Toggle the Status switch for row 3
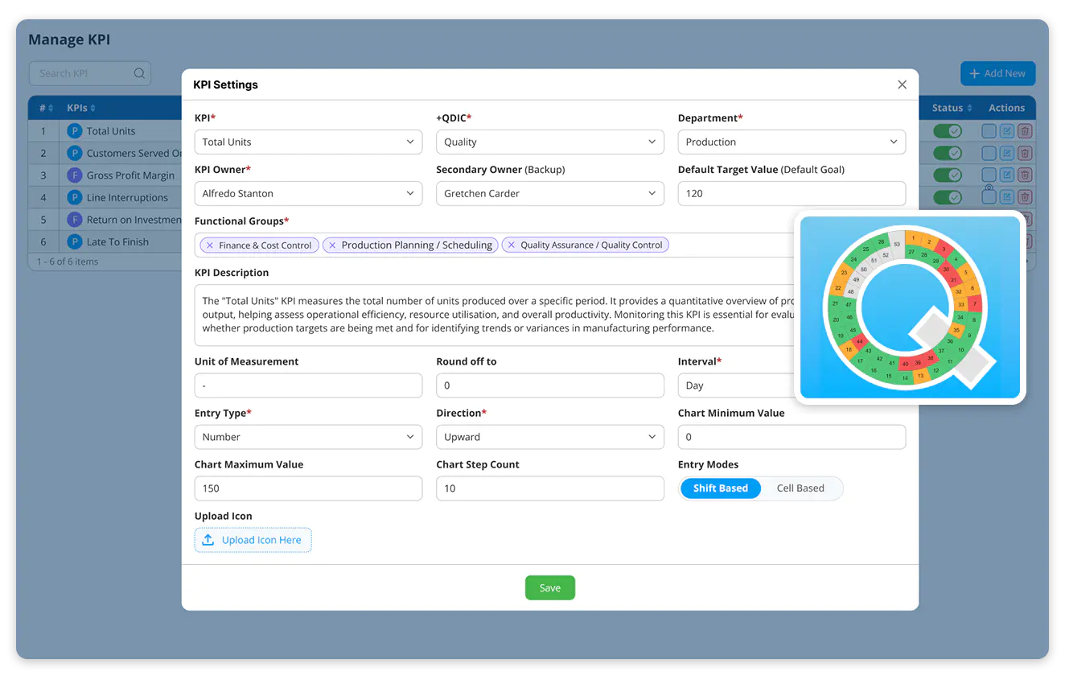This screenshot has height=684, width=1065. point(948,175)
